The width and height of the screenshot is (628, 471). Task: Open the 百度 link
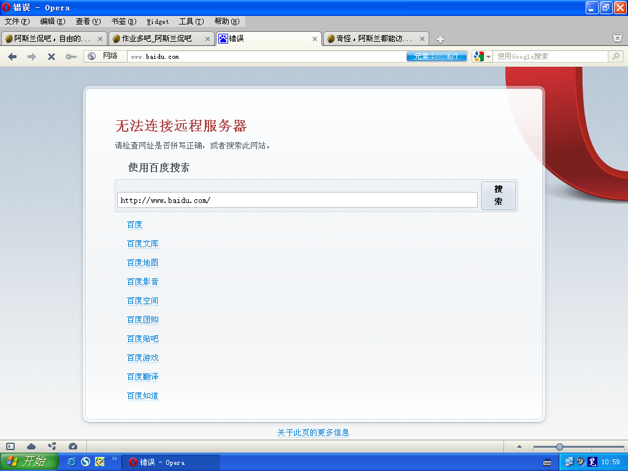134,224
